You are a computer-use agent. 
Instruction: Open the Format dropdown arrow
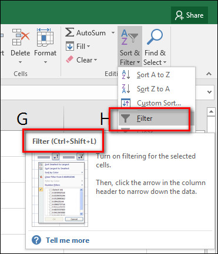click(x=45, y=62)
